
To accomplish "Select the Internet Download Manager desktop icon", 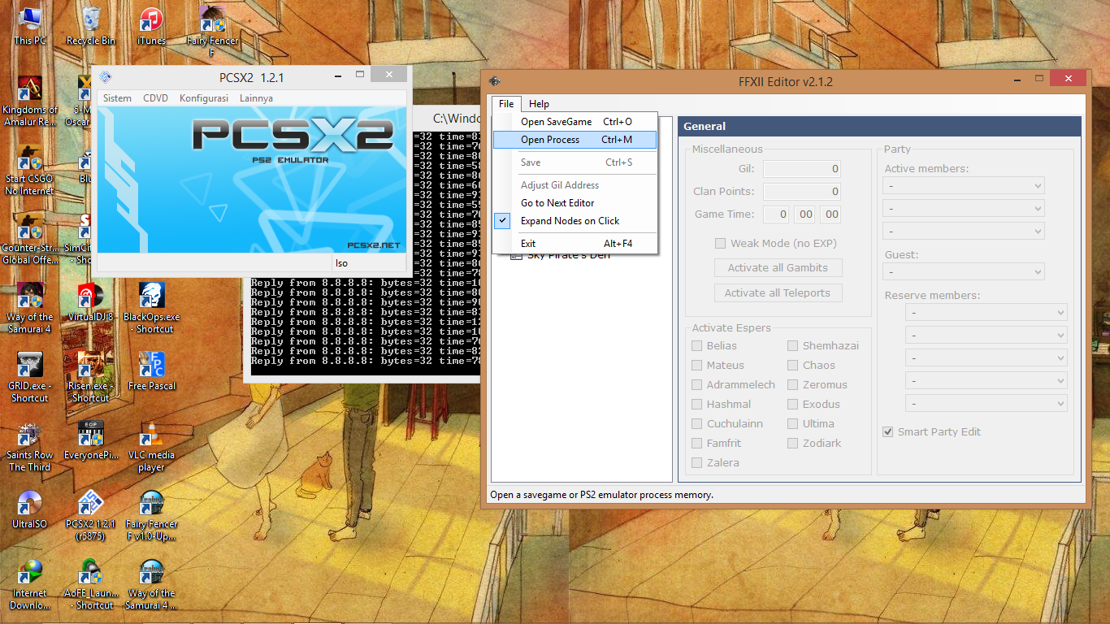I will [x=30, y=584].
